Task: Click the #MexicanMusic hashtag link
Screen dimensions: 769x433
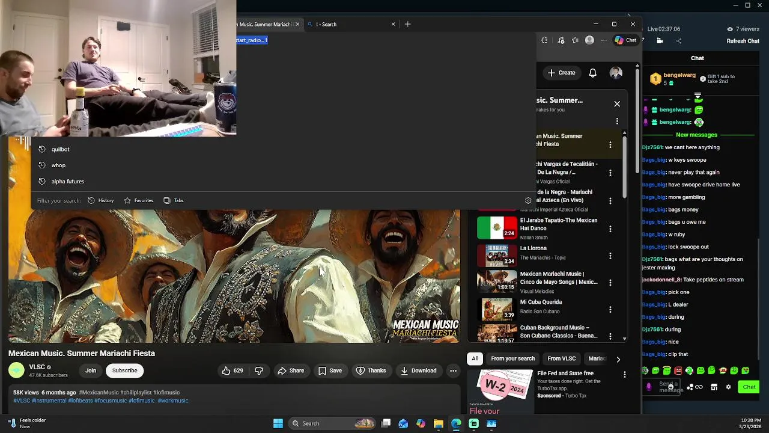Action: click(99, 393)
